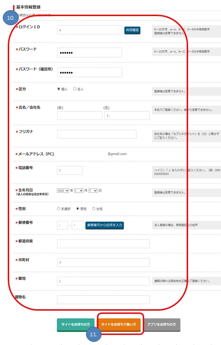This screenshot has height=345, width=221.
Task: Select 女性 gender option
Action: 94,208
